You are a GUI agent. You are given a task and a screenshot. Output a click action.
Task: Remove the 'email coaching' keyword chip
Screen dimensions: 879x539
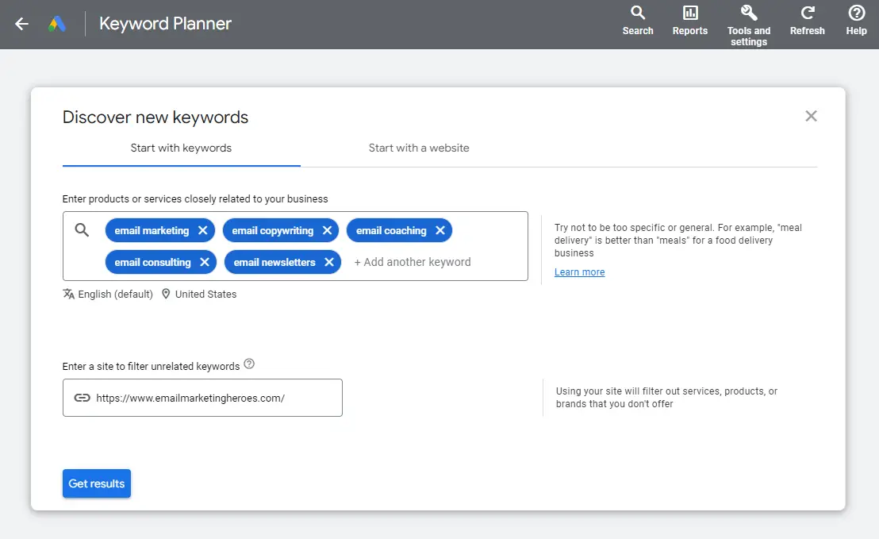440,230
